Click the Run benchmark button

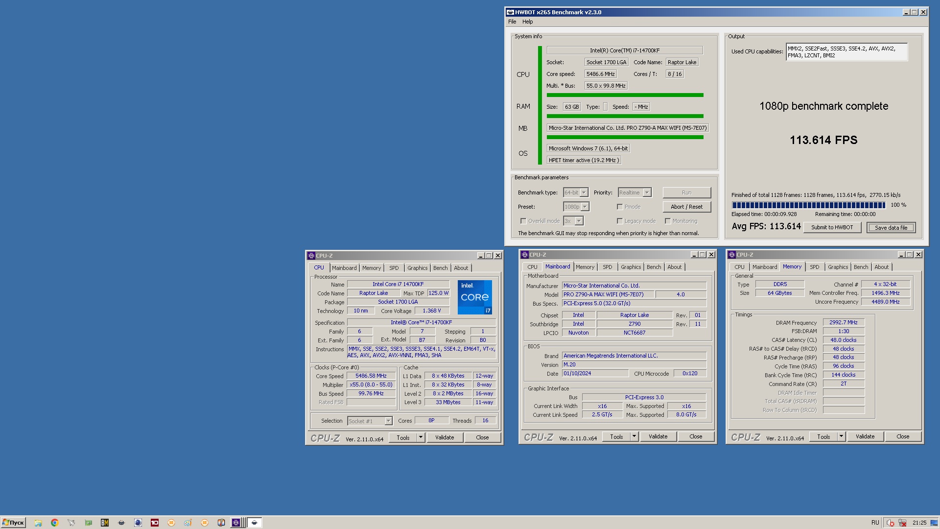click(686, 192)
